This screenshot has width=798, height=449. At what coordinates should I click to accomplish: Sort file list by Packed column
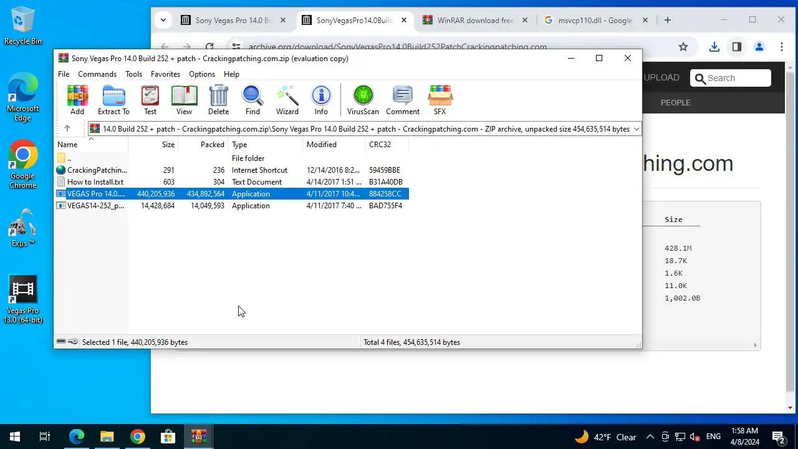[x=203, y=145]
